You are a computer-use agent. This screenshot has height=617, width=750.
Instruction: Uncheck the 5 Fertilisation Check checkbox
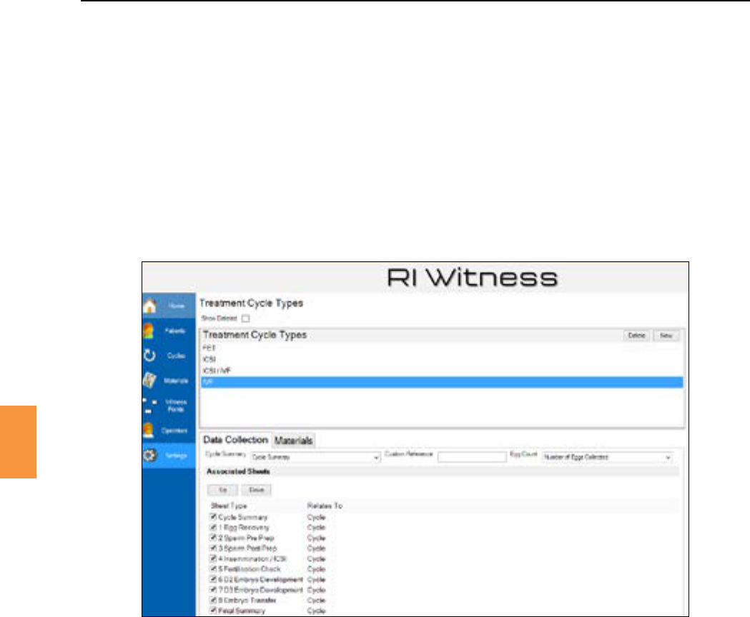(213, 569)
